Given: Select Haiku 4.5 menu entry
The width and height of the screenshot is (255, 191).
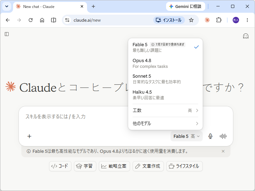Looking at the screenshot, I should (x=165, y=95).
